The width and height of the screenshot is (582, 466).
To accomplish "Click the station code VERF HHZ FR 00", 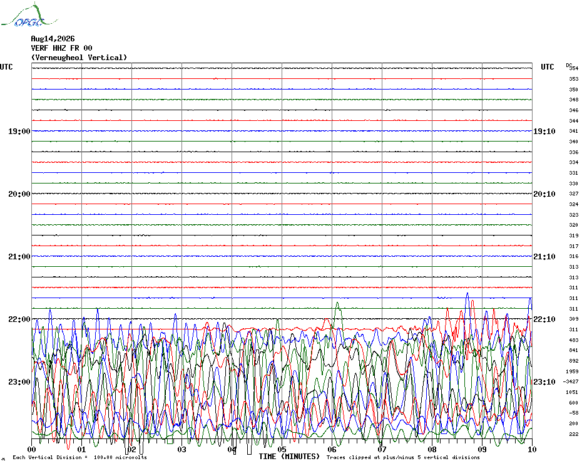I will [61, 48].
